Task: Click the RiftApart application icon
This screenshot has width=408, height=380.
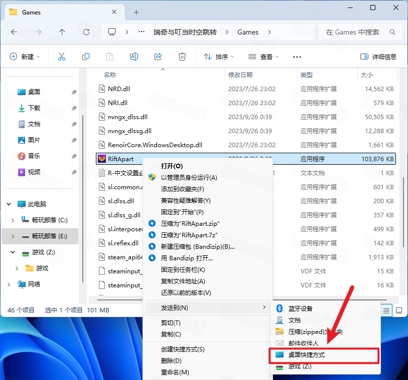Action: (x=101, y=159)
